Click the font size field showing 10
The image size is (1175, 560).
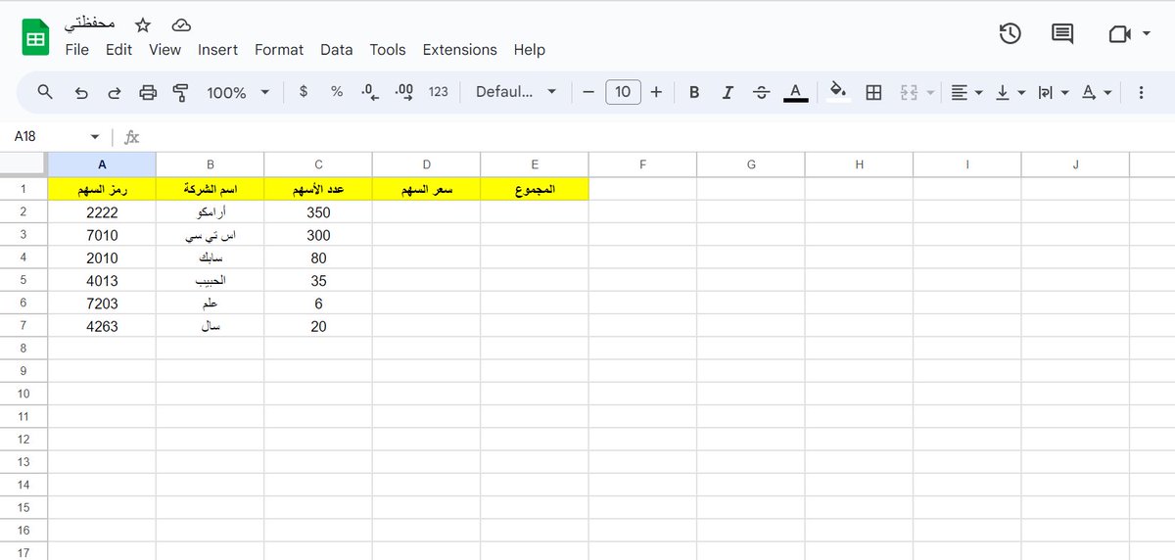(623, 92)
